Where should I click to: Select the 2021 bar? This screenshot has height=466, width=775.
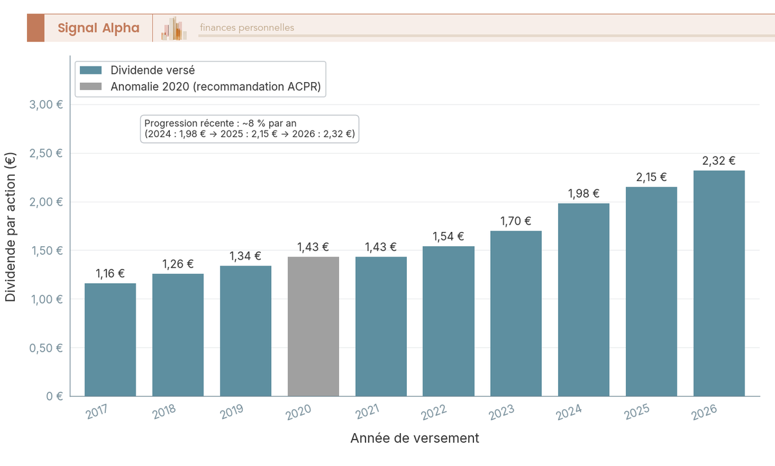[381, 326]
